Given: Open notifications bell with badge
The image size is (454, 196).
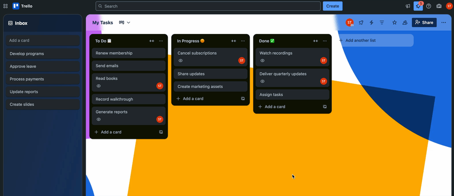Looking at the screenshot, I should [418, 6].
